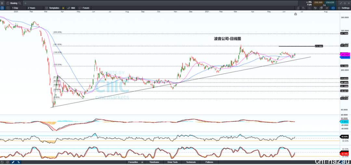Click the 212.3596 Fibonacci price label
The height and width of the screenshot is (165, 351).
(x=344, y=66)
